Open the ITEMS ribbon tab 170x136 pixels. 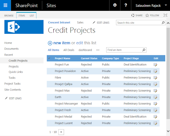pos(22,16)
